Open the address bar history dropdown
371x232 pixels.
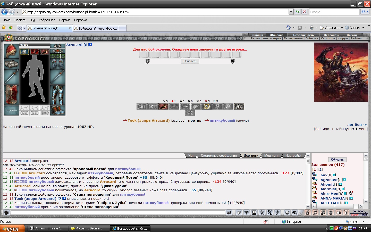[x=291, y=12]
